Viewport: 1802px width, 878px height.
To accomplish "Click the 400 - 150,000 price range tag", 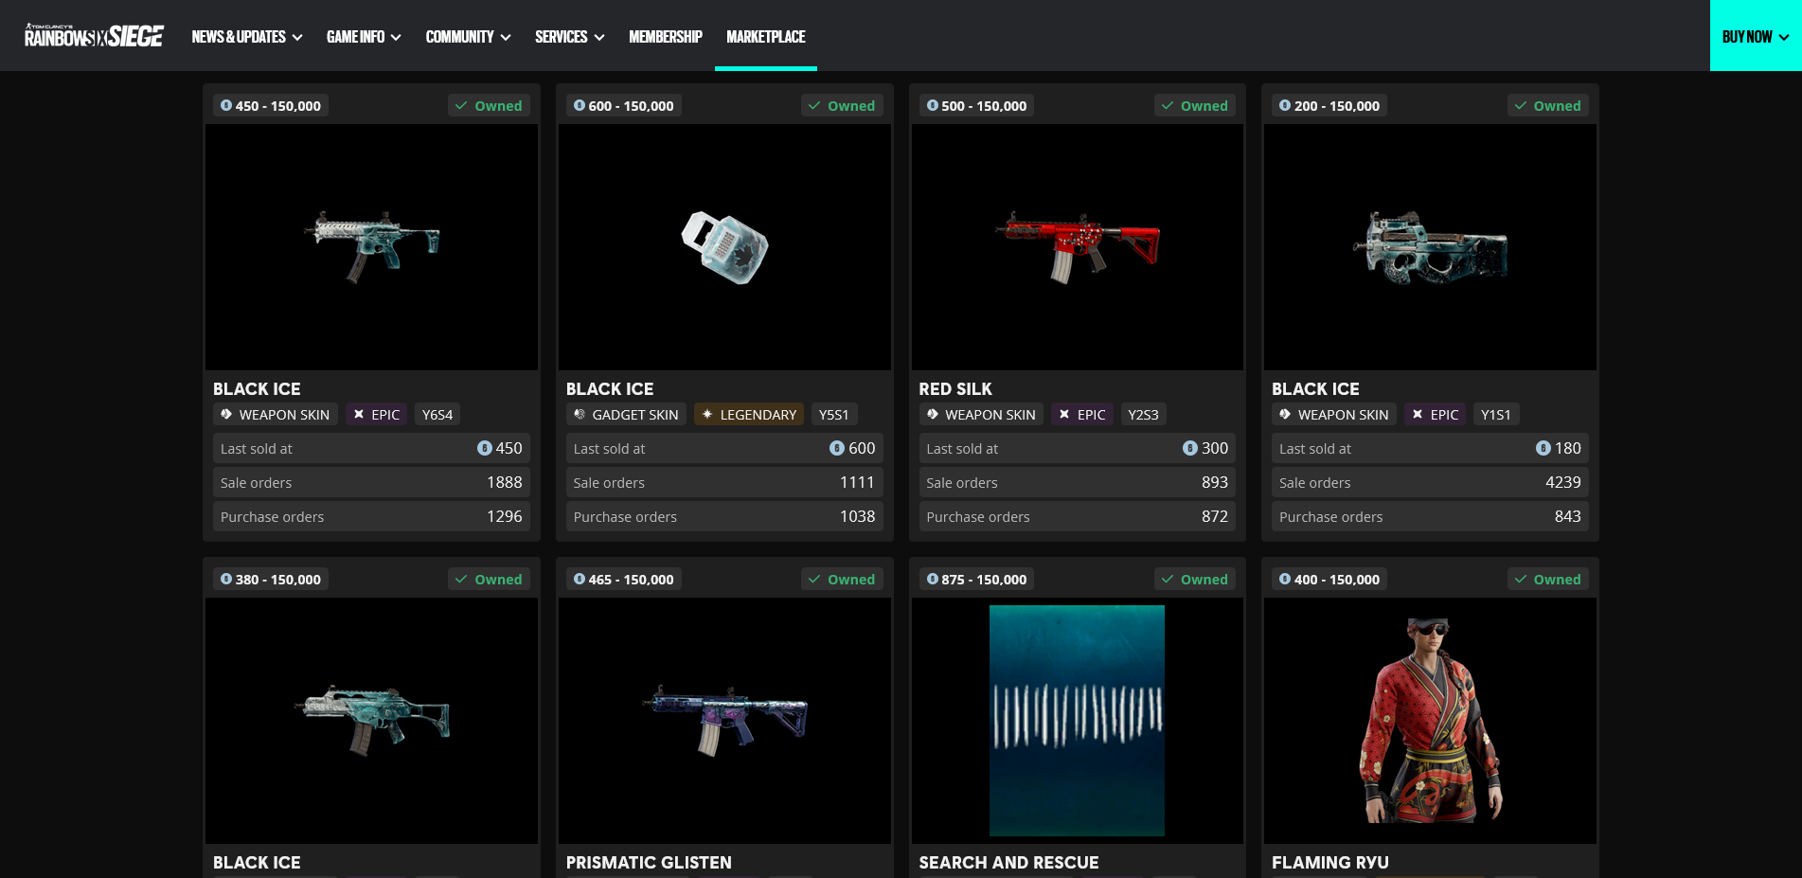I will [1329, 579].
